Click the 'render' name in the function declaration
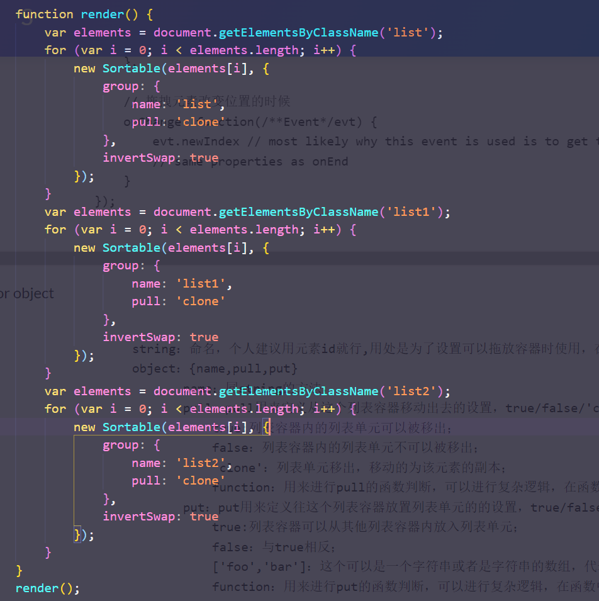Screen dimensions: 599x601 pyautogui.click(x=103, y=14)
